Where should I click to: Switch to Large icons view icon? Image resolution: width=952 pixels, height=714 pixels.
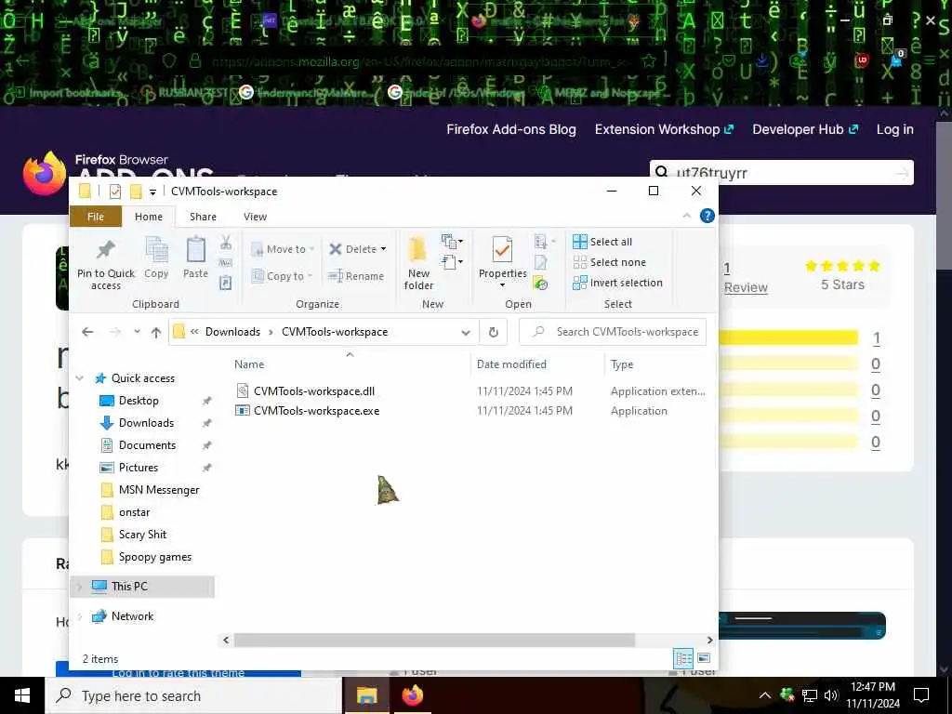click(x=704, y=659)
